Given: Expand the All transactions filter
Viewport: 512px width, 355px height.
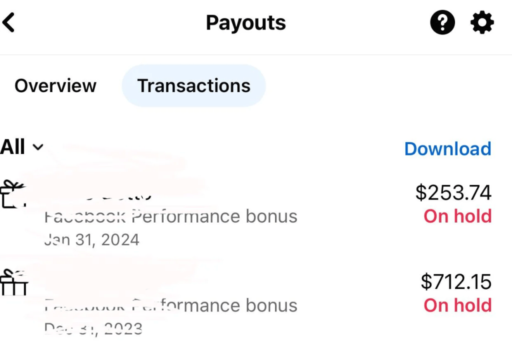Looking at the screenshot, I should pos(20,147).
